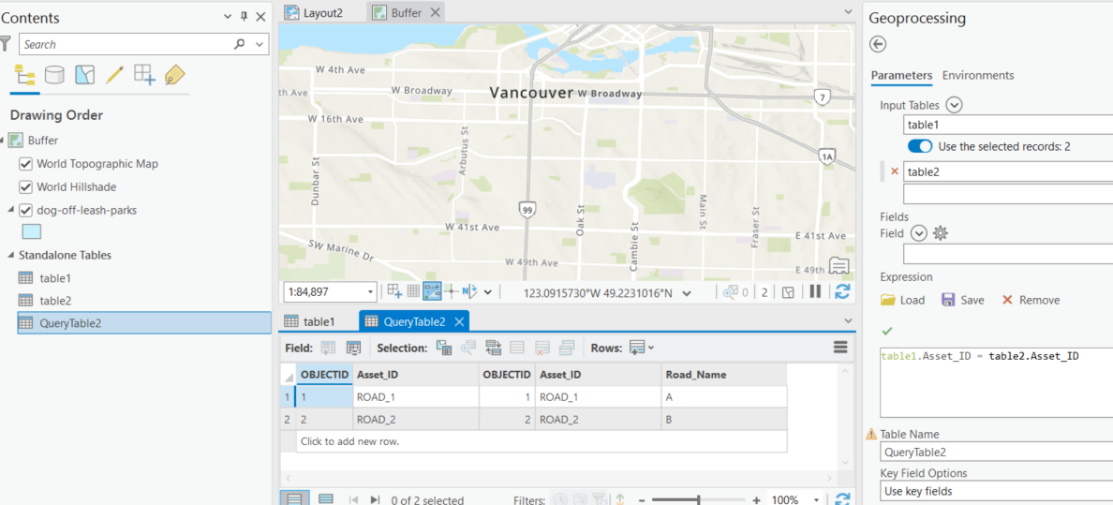Select List By Drawing Order icon

pos(25,75)
